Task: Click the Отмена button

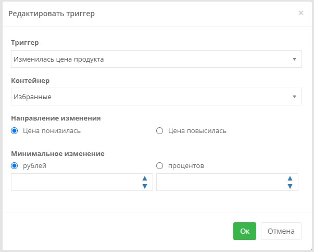Action: (x=281, y=231)
